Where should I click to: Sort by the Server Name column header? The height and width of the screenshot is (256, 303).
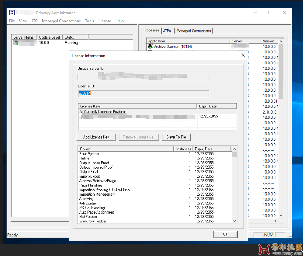(x=24, y=37)
